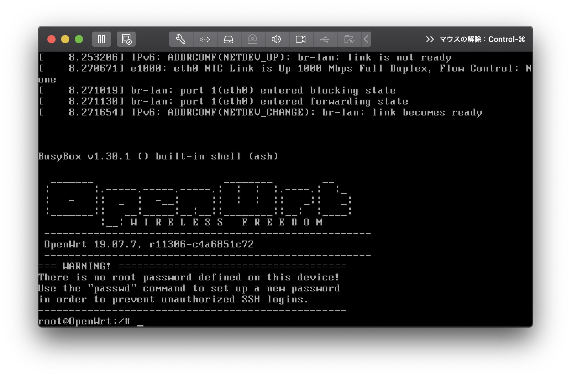Click the shared folders icon
This screenshot has height=378, width=571.
coord(349,39)
